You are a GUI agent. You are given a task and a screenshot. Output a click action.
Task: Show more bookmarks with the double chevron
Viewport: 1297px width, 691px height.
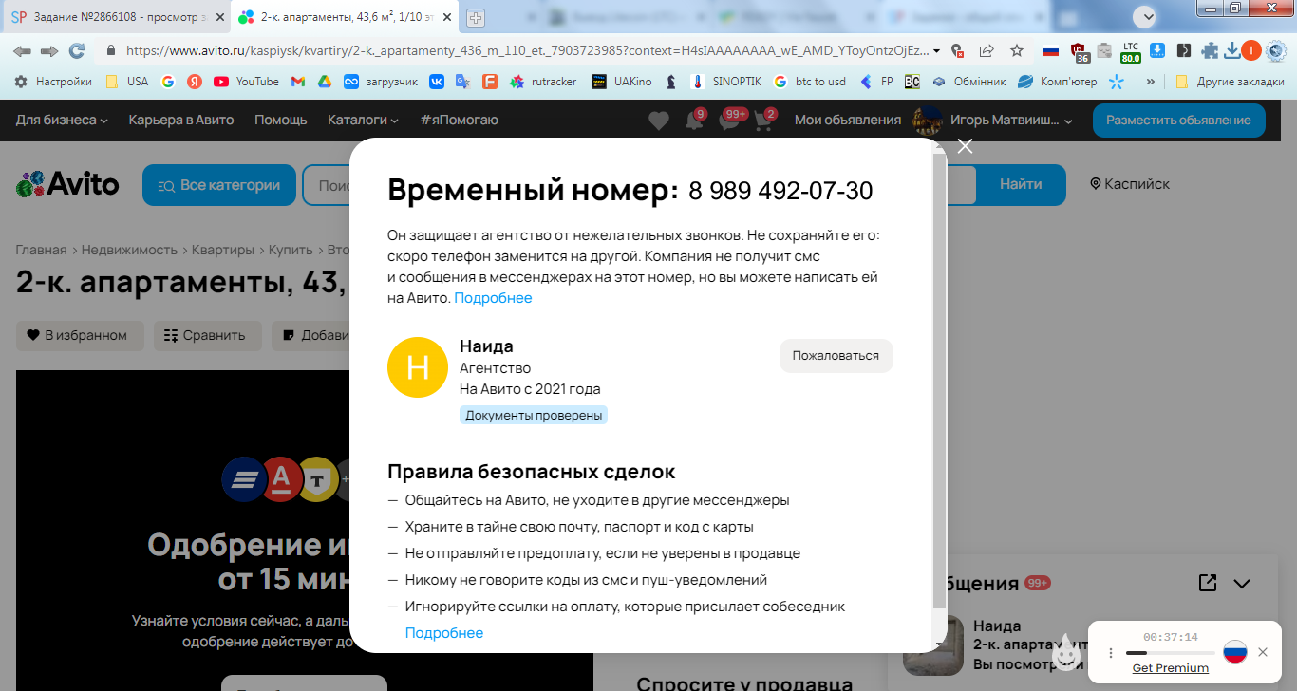pos(1151,82)
